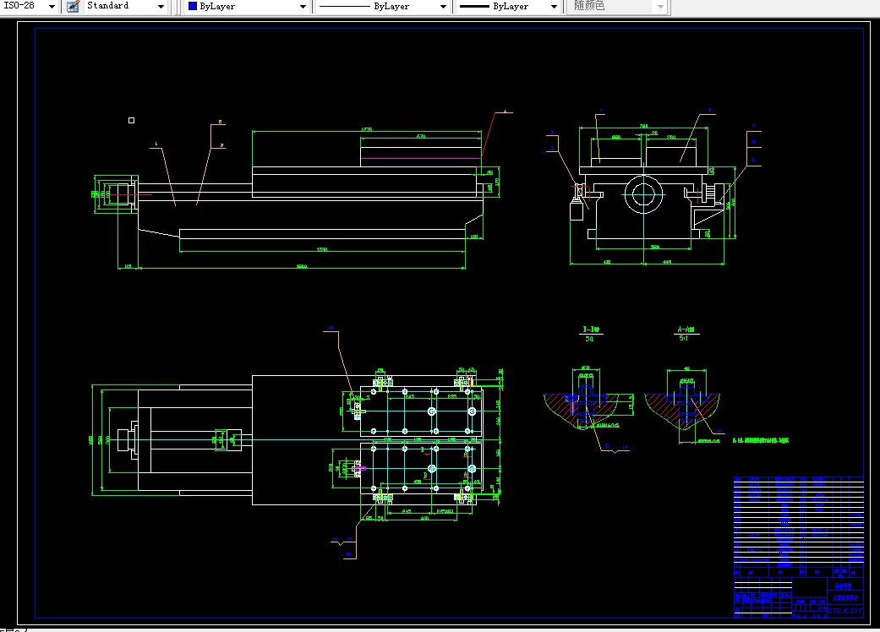Image resolution: width=880 pixels, height=632 pixels.
Task: Click the large circular bore in end view
Action: pyautogui.click(x=643, y=194)
